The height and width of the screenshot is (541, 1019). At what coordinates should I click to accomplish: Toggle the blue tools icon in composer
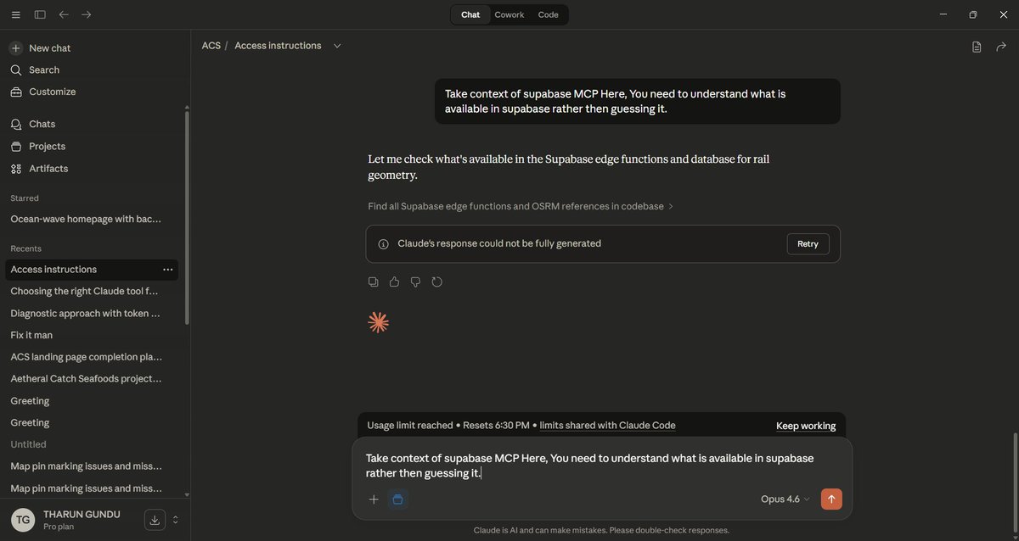coord(397,499)
